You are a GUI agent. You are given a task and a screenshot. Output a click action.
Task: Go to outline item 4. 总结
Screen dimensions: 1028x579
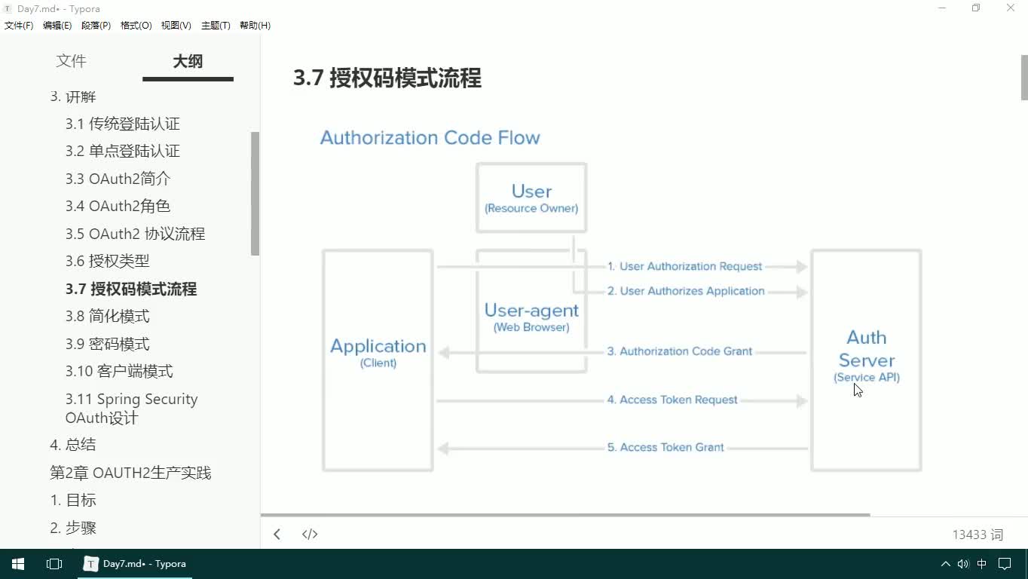pos(73,444)
